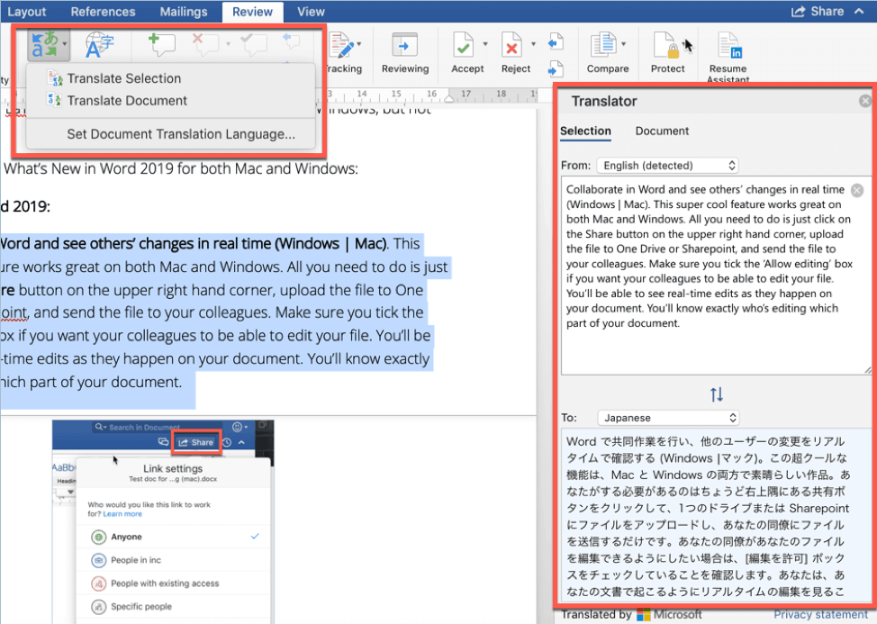Open the Tracking dropdown arrow

point(359,44)
